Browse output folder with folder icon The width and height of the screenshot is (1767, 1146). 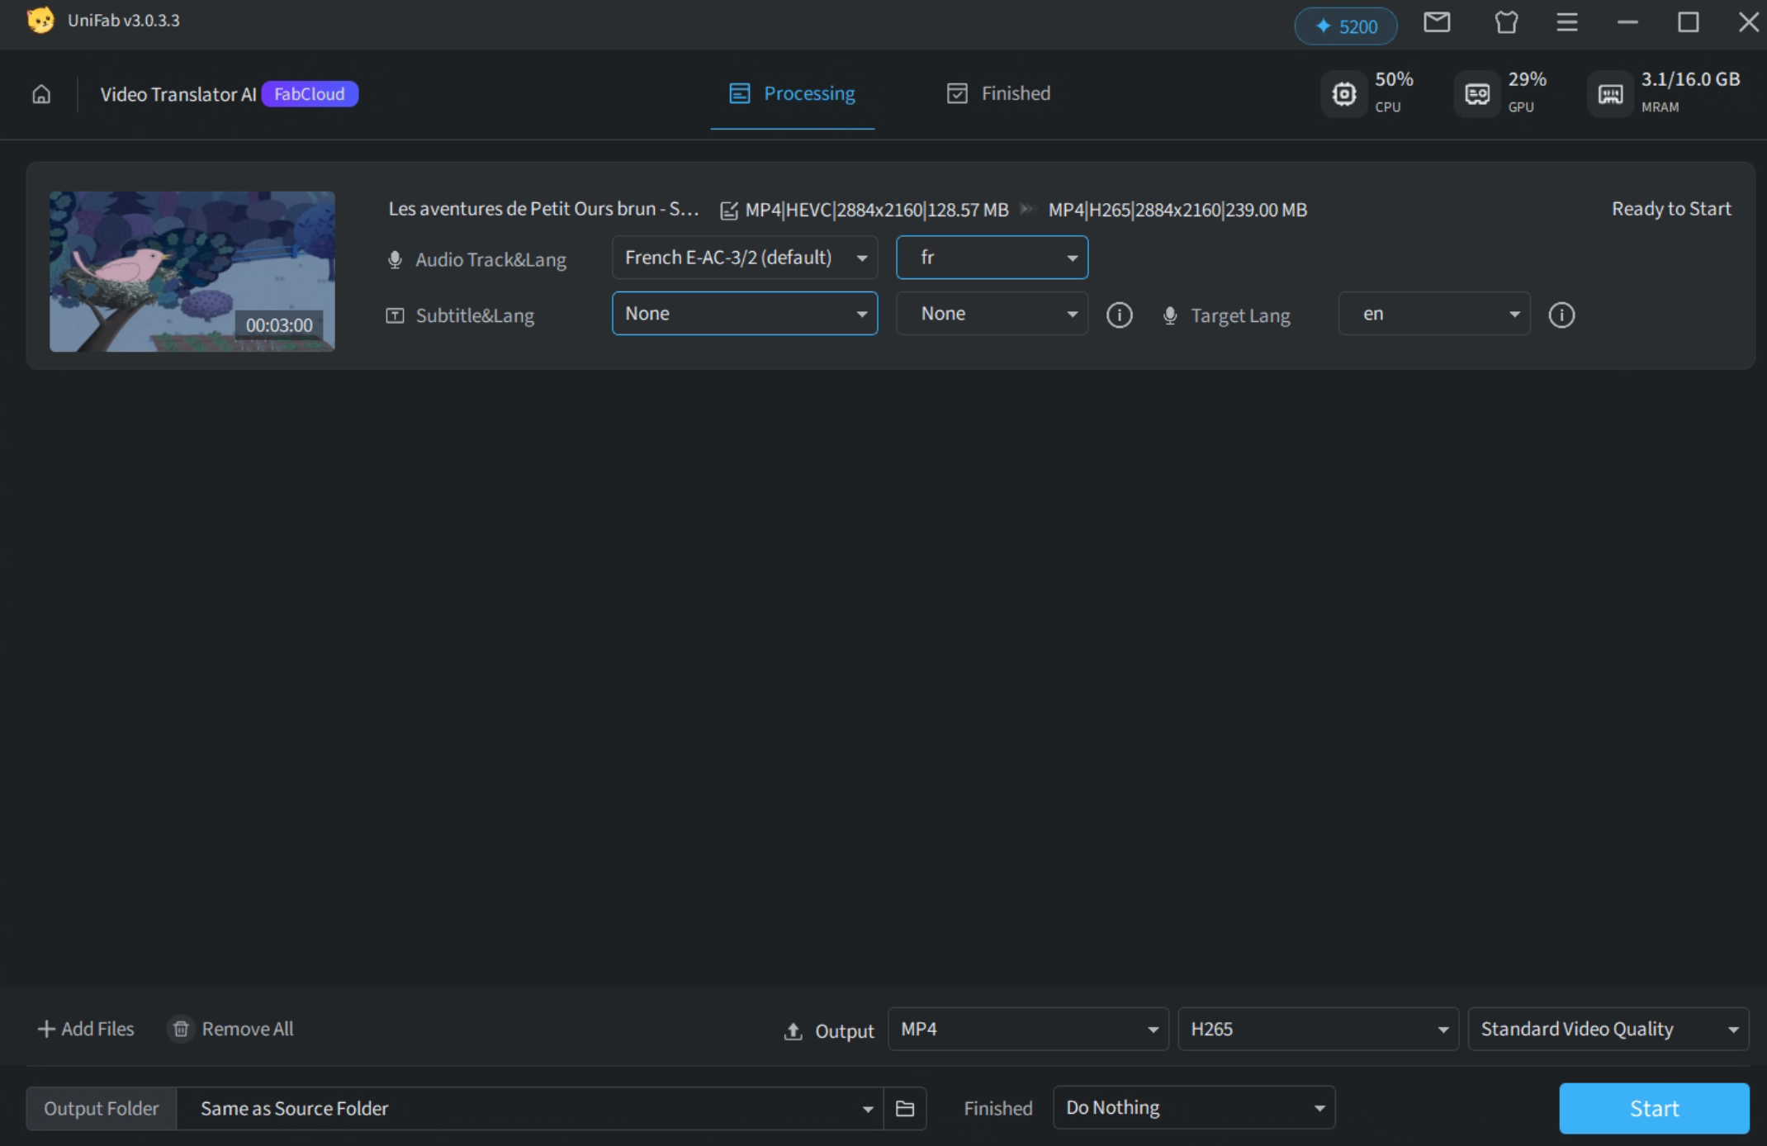[x=905, y=1109]
